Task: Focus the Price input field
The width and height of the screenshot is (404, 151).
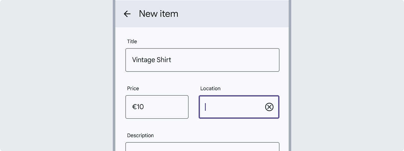Action: point(164,107)
